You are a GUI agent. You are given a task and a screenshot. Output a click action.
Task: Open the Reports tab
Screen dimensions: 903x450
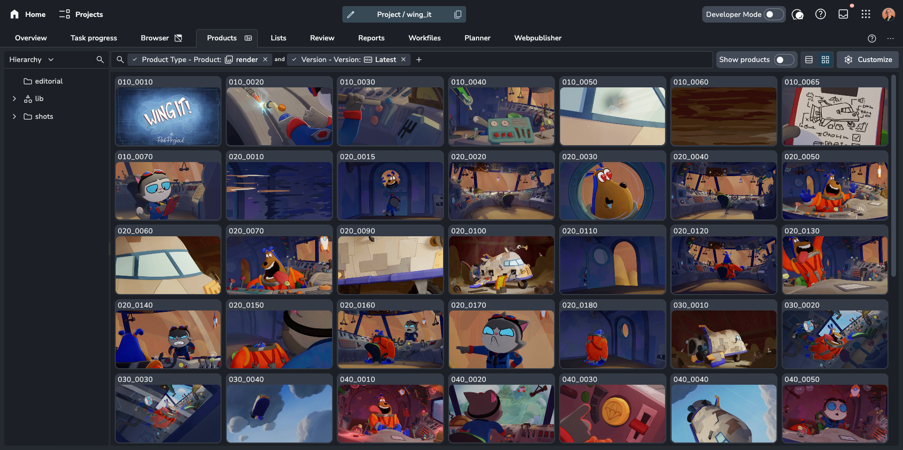371,38
